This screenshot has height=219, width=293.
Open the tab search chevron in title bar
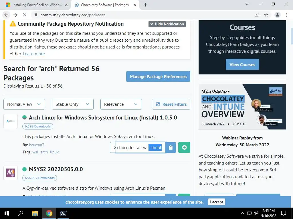(247, 4)
